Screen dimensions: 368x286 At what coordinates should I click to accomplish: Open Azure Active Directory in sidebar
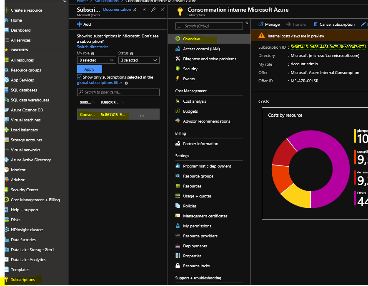pos(31,160)
